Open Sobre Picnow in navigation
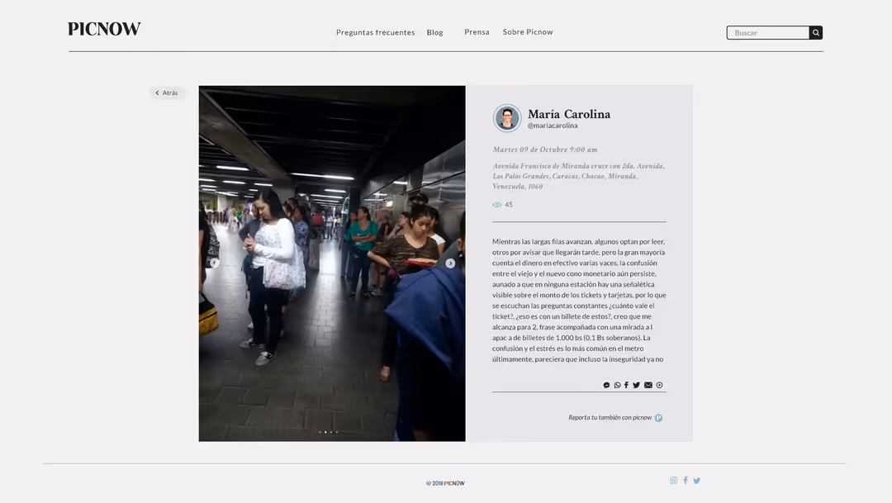 (x=528, y=32)
